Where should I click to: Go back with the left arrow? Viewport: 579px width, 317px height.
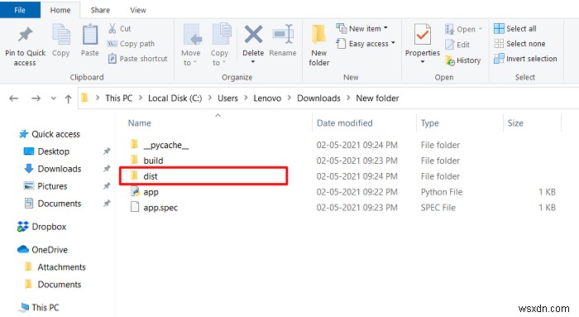click(x=14, y=98)
